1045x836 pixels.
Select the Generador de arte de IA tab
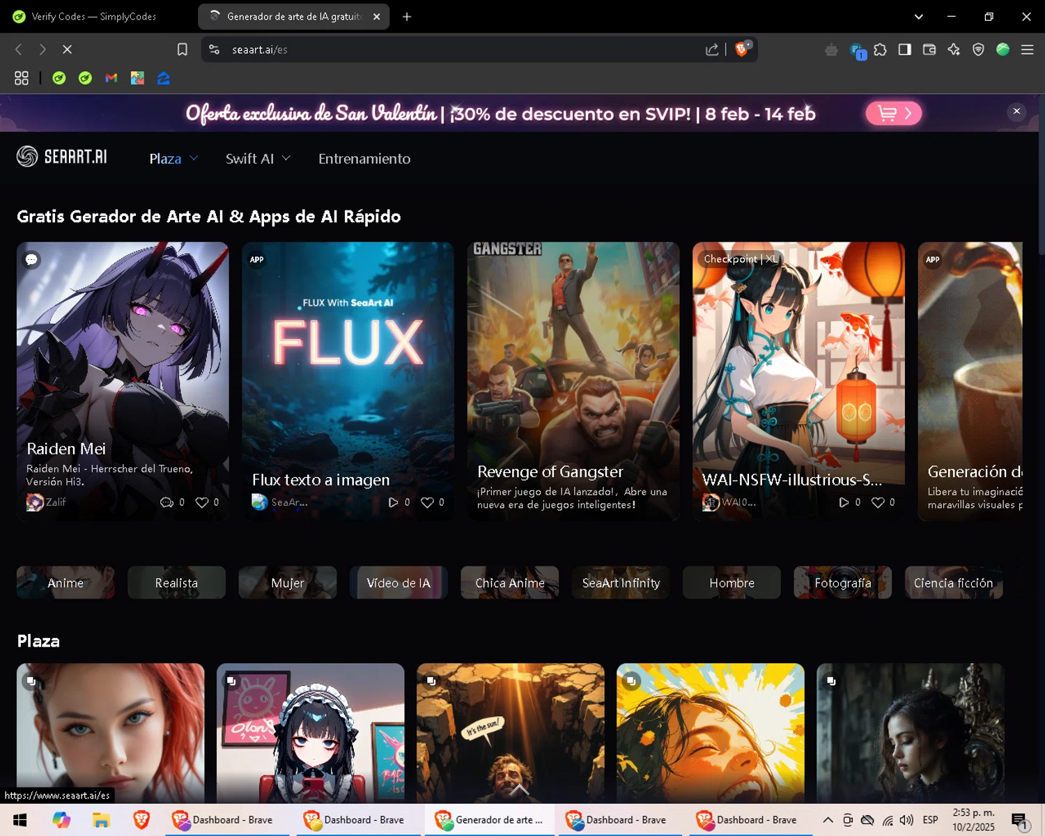[x=293, y=17]
